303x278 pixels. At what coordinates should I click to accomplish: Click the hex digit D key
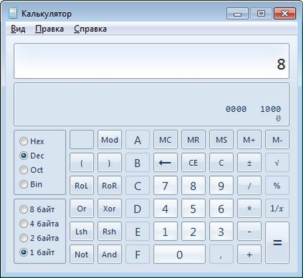[137, 209]
